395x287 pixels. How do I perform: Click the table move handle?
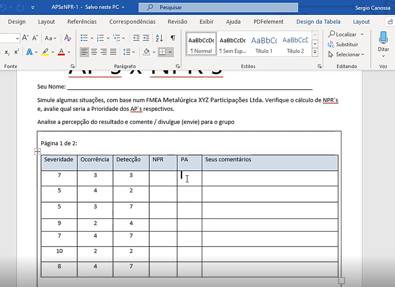tap(37, 151)
